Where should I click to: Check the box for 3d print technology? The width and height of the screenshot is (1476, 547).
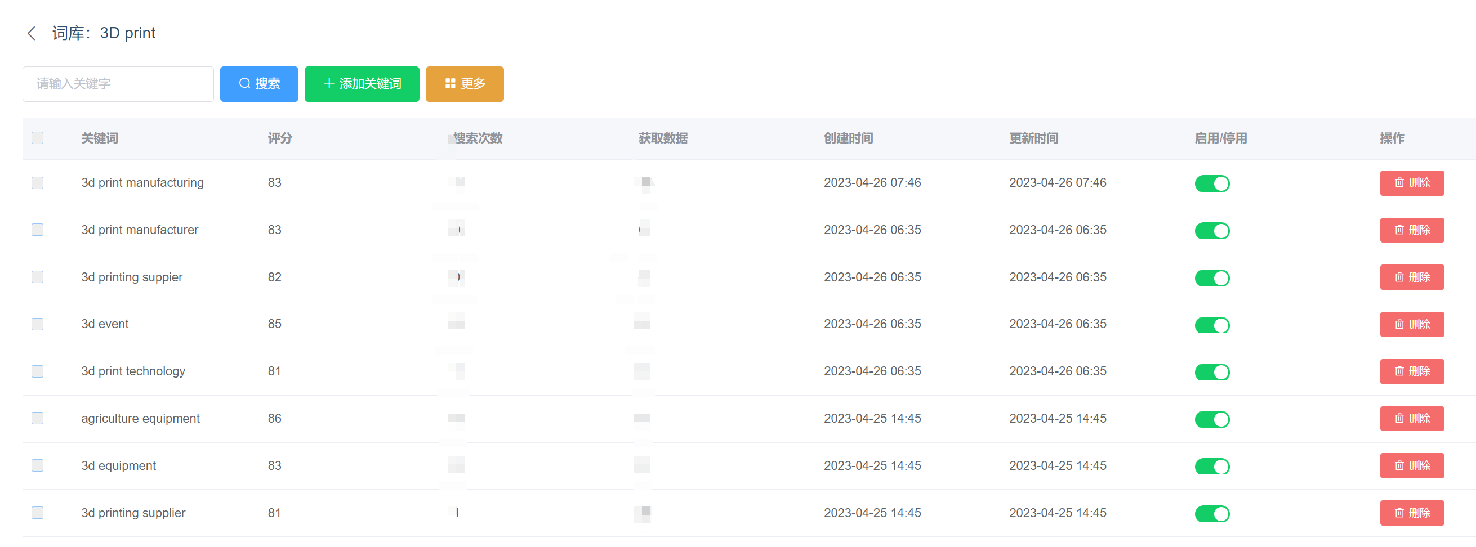(37, 371)
